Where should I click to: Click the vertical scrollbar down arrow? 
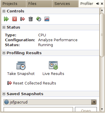tap(102, 109)
